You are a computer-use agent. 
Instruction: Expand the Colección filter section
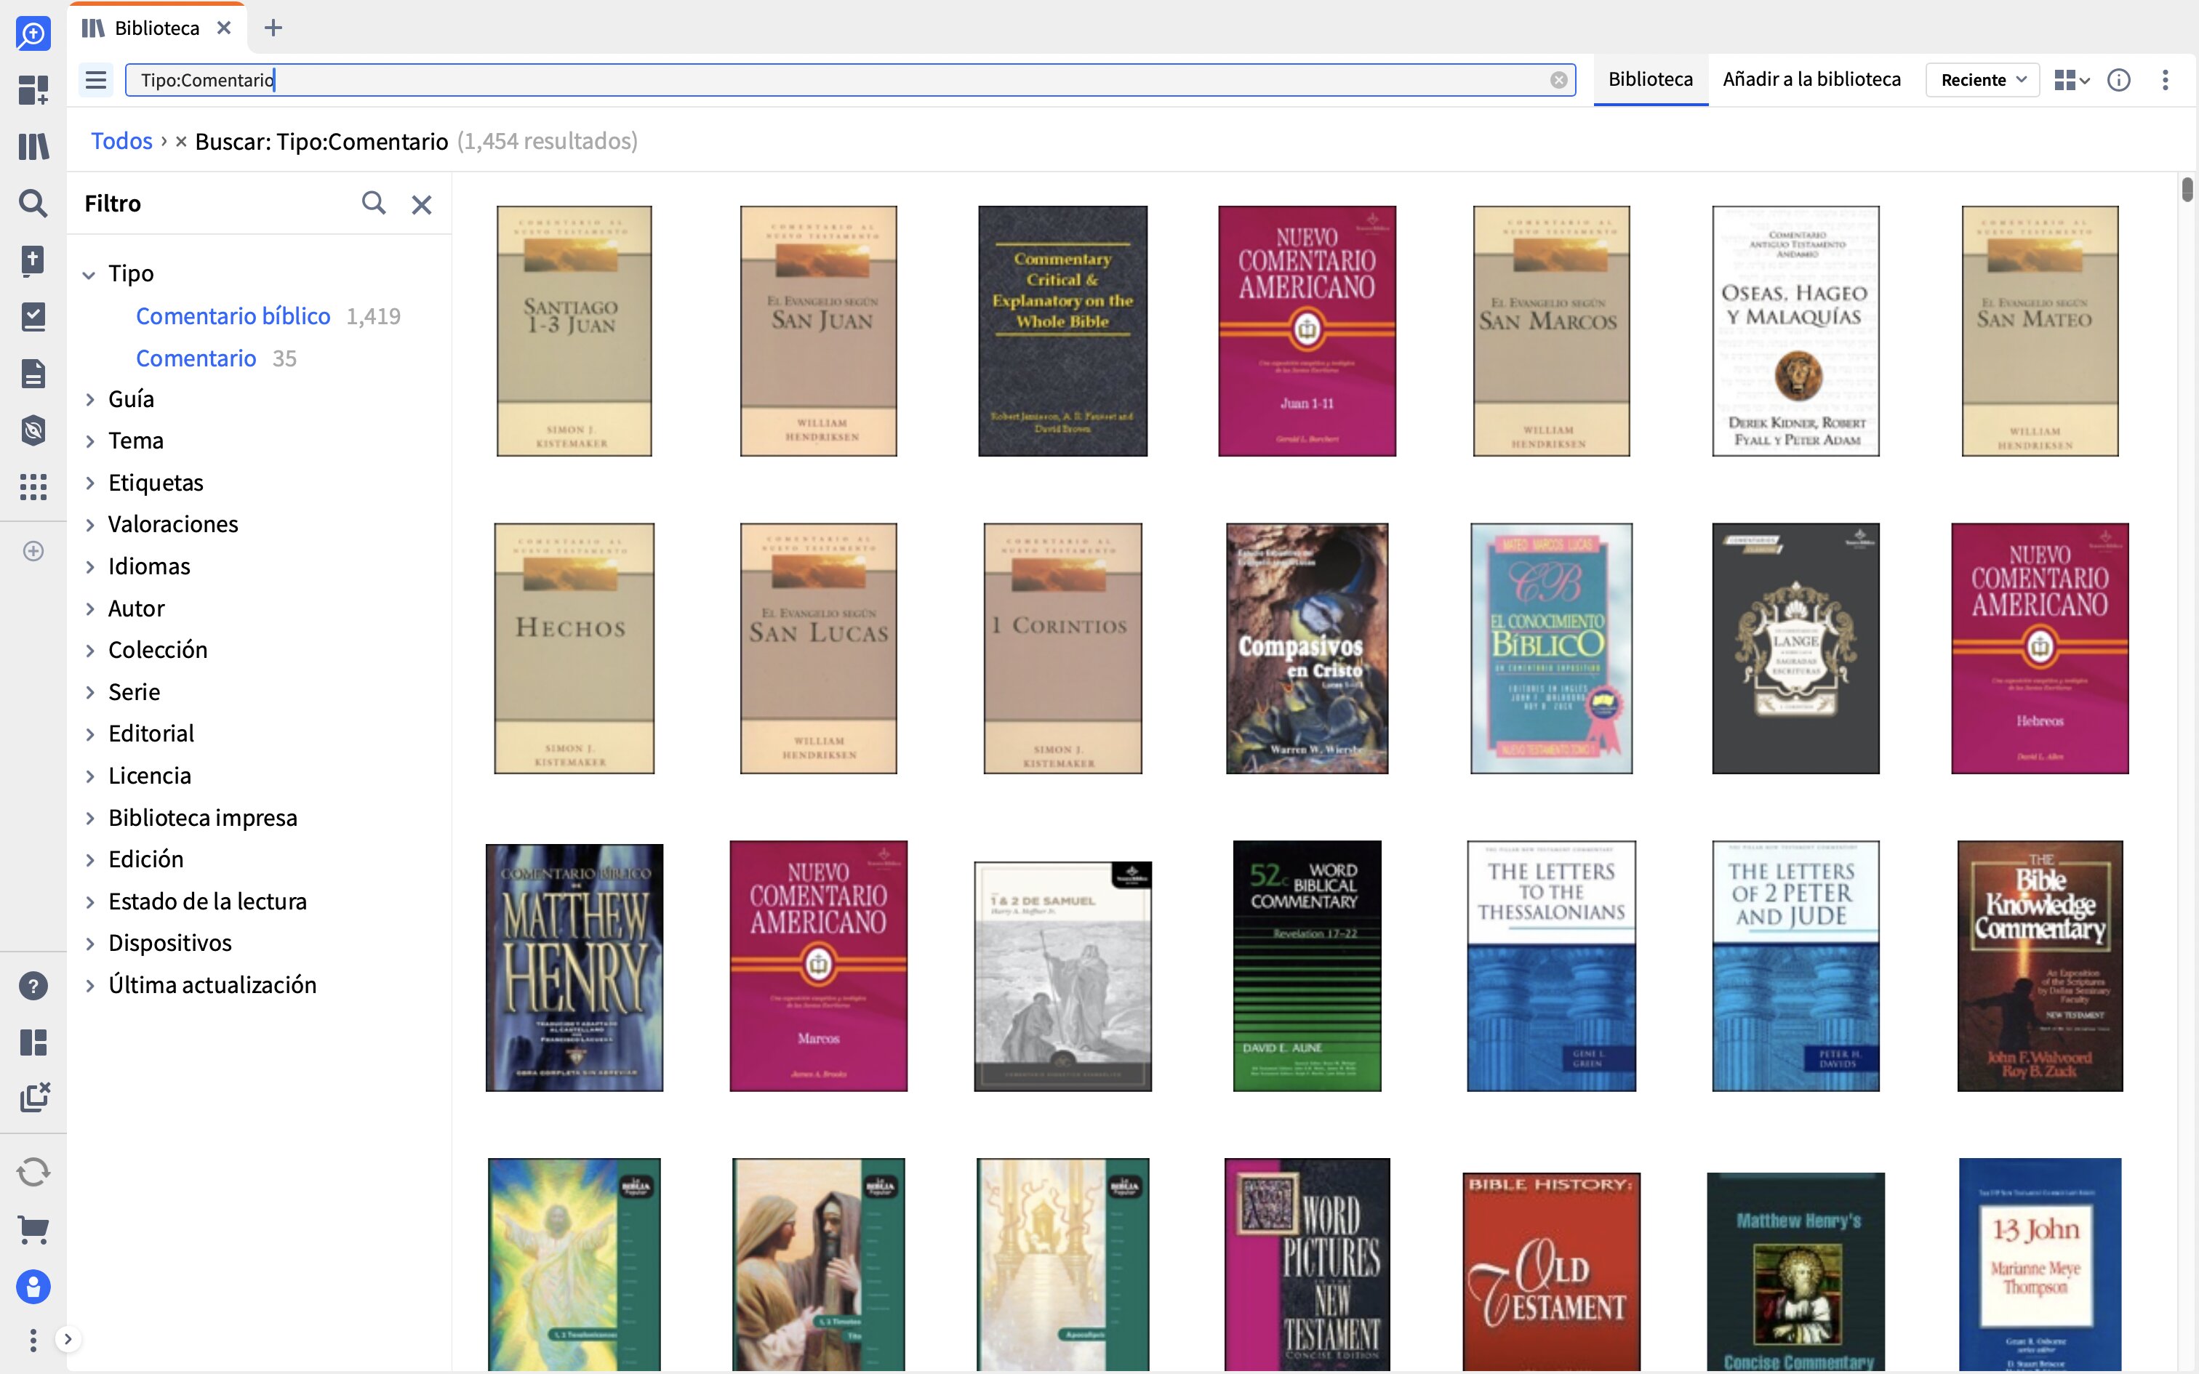pyautogui.click(x=90, y=650)
